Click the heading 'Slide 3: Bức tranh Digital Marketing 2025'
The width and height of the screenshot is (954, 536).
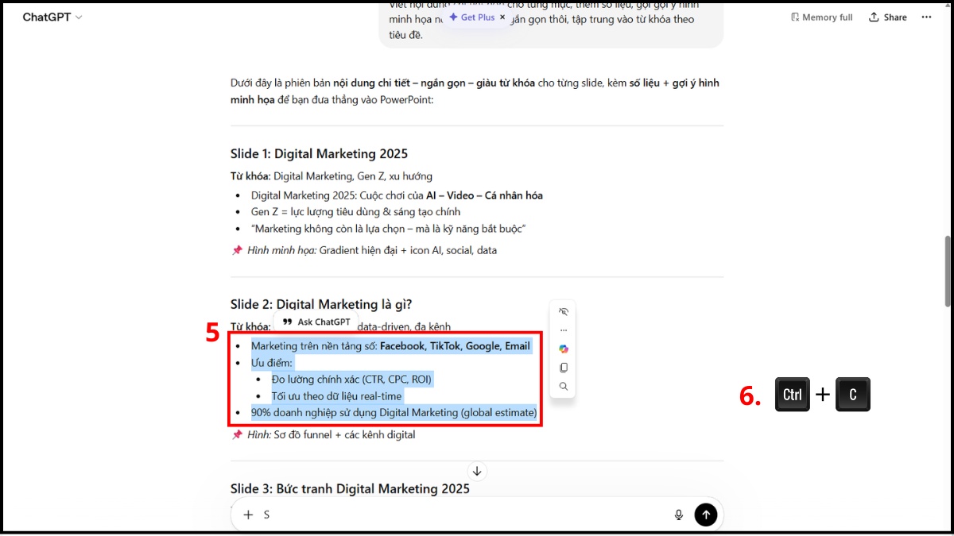(350, 488)
